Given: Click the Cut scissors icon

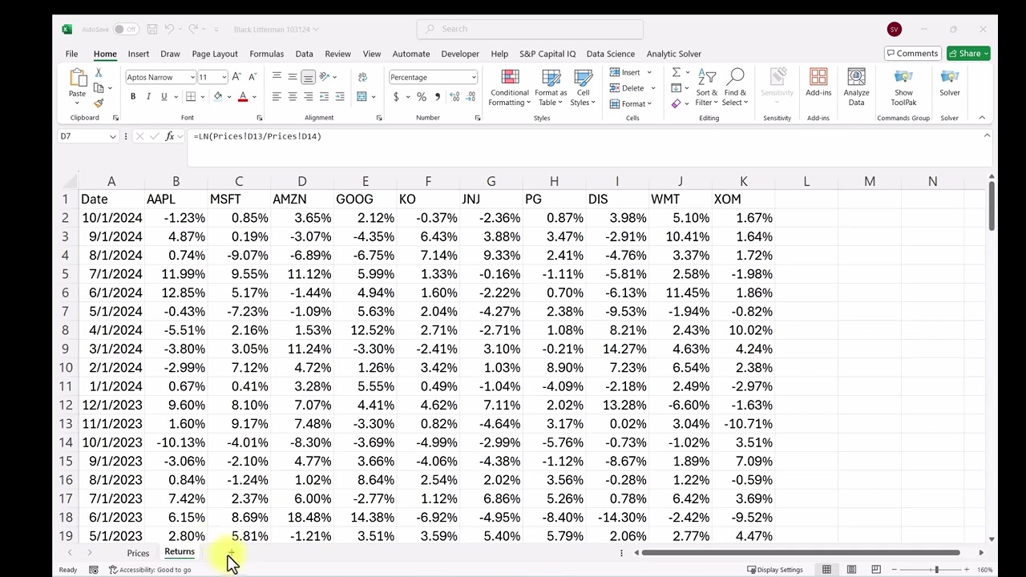Looking at the screenshot, I should [99, 73].
